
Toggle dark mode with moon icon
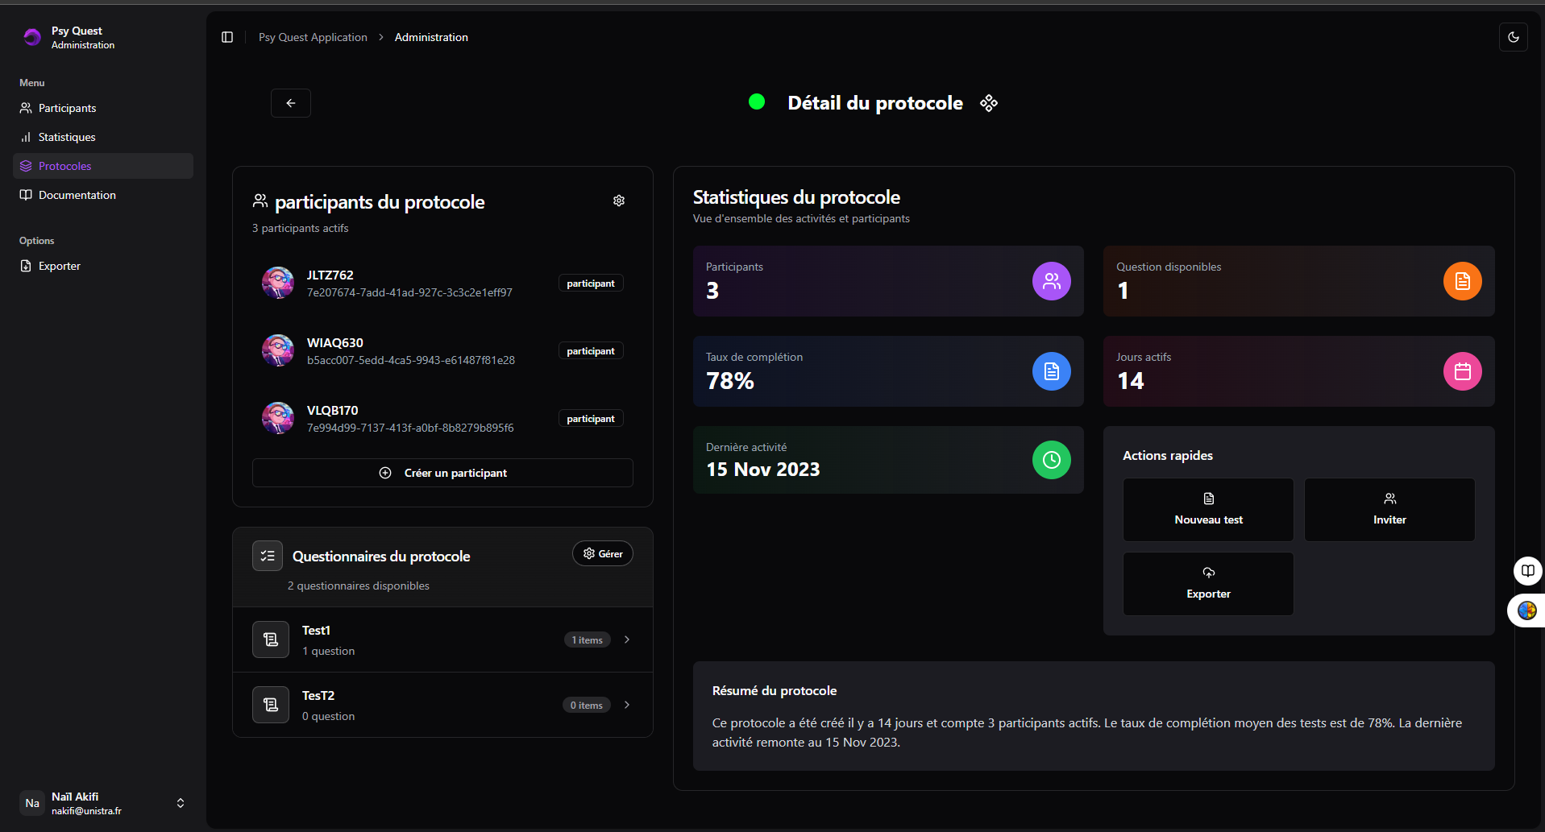[1513, 37]
